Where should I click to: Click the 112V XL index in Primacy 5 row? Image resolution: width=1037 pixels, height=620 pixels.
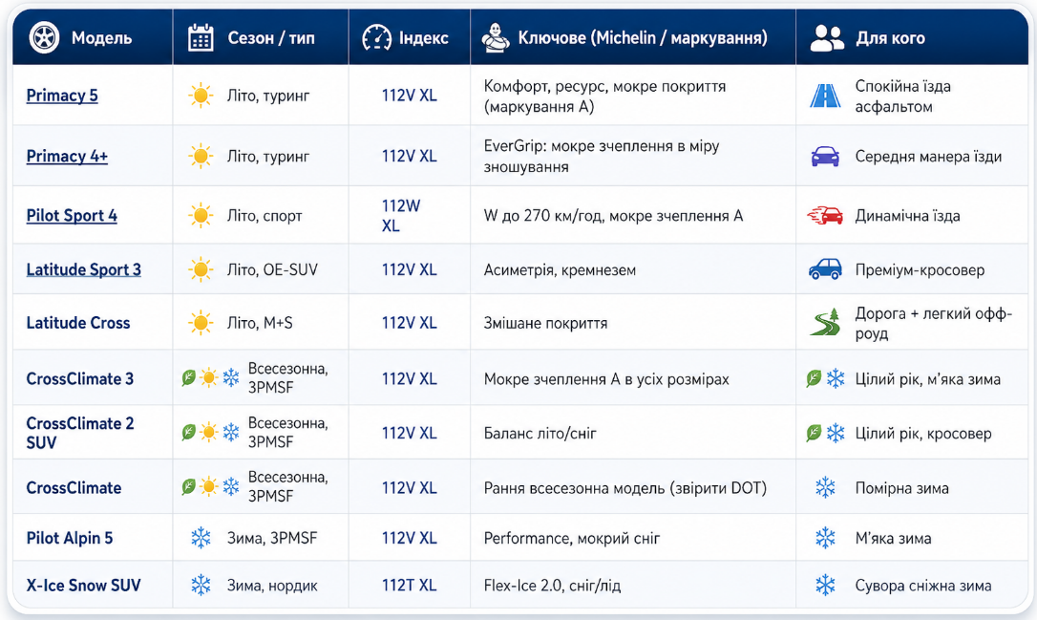410,96
